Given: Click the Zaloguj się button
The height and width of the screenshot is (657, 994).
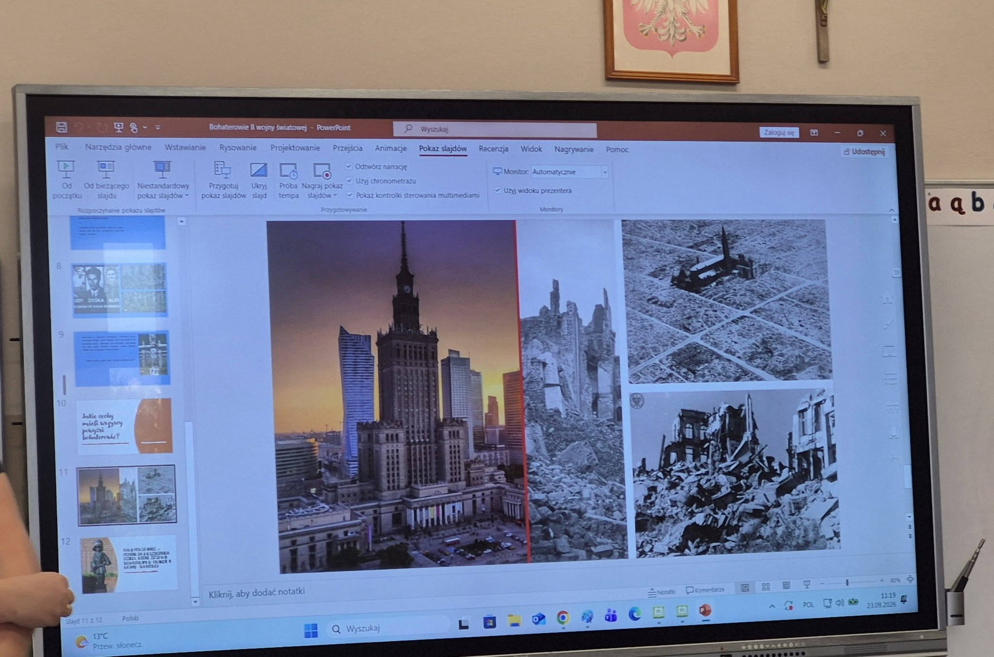Looking at the screenshot, I should tap(779, 132).
